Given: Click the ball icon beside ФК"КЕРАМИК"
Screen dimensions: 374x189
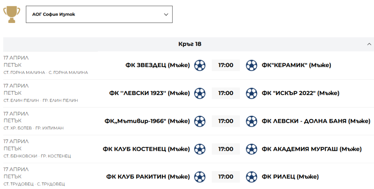Looking at the screenshot, I should click(251, 65).
